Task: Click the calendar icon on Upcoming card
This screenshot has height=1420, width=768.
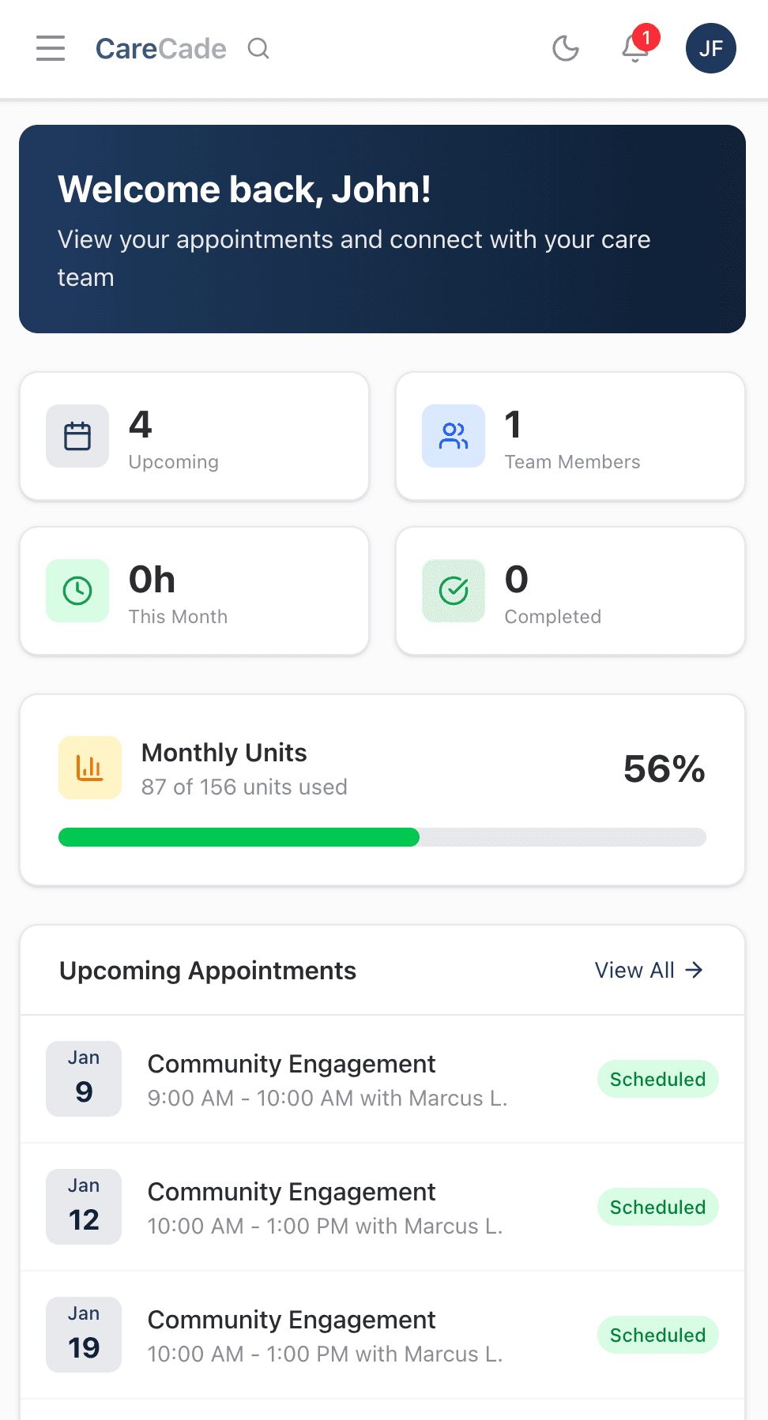Action: [77, 436]
